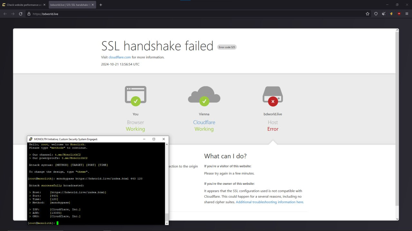
Task: Close the MONOLITH terminal window
Action: [x=164, y=139]
